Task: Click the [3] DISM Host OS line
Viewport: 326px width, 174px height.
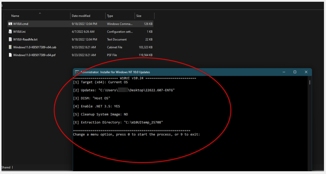Action: (92, 98)
